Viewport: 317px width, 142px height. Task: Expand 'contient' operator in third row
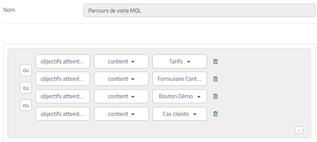coord(121,97)
